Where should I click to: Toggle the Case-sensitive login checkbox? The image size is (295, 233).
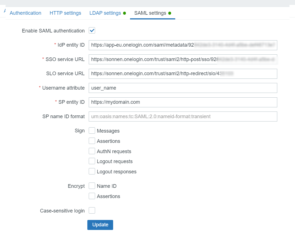click(x=92, y=211)
